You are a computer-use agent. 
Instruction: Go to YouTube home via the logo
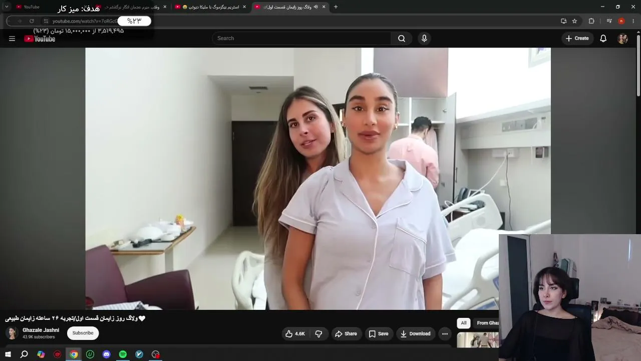tap(40, 39)
